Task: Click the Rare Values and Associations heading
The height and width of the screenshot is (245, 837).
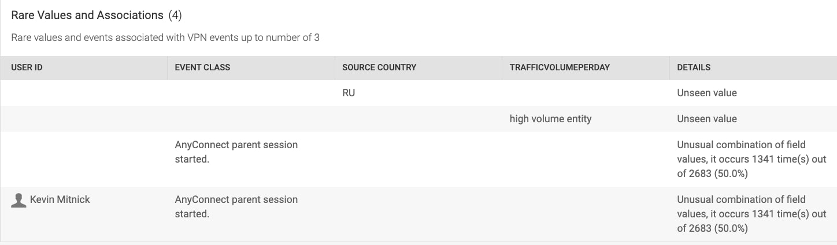Action: click(87, 15)
